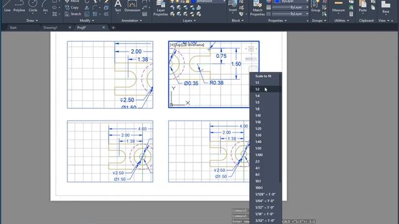The image size is (399, 224).
Task: Click the Group tool
Action: pos(315,6)
